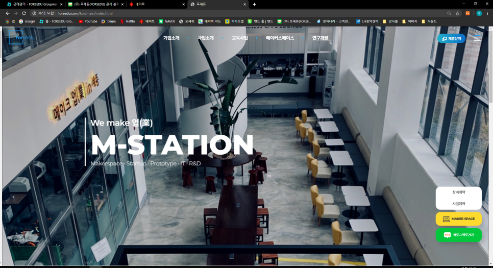Click the 장비예약 link

pyautogui.click(x=458, y=192)
